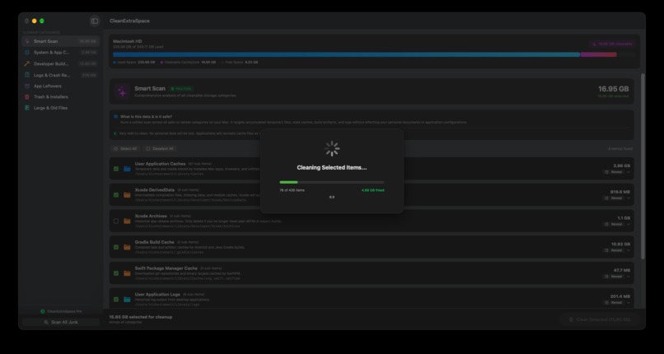Click the Xcode DerivedData folder icon
Screen dimensions: 664x354
point(127,195)
